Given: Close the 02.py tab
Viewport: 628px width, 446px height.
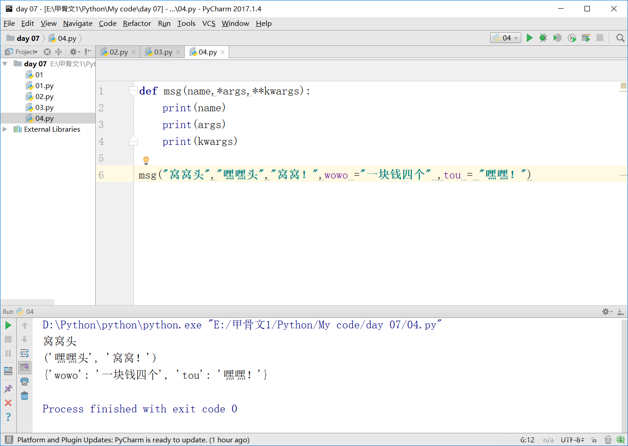Looking at the screenshot, I should tap(134, 52).
